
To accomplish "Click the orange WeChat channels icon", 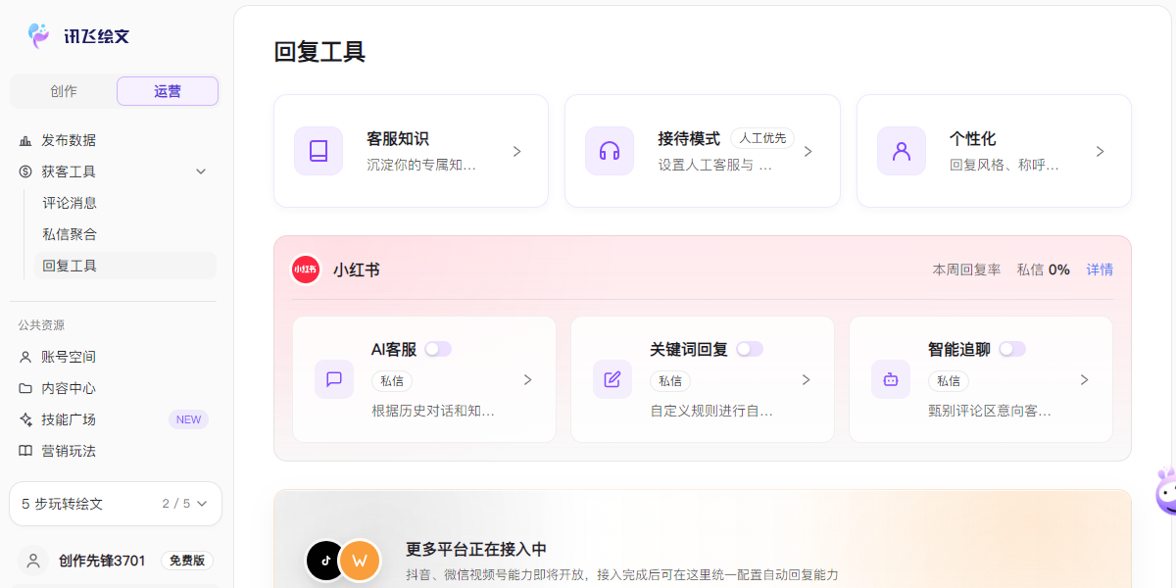I will (360, 561).
